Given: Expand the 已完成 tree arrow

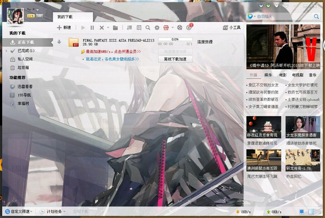Looking at the screenshot, I should pos(6,51).
